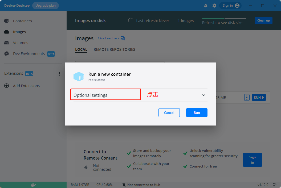
Task: Click version v4.12.0 in status bar
Action: point(263,185)
